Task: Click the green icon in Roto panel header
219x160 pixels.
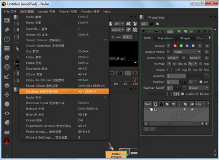Action: point(179,31)
